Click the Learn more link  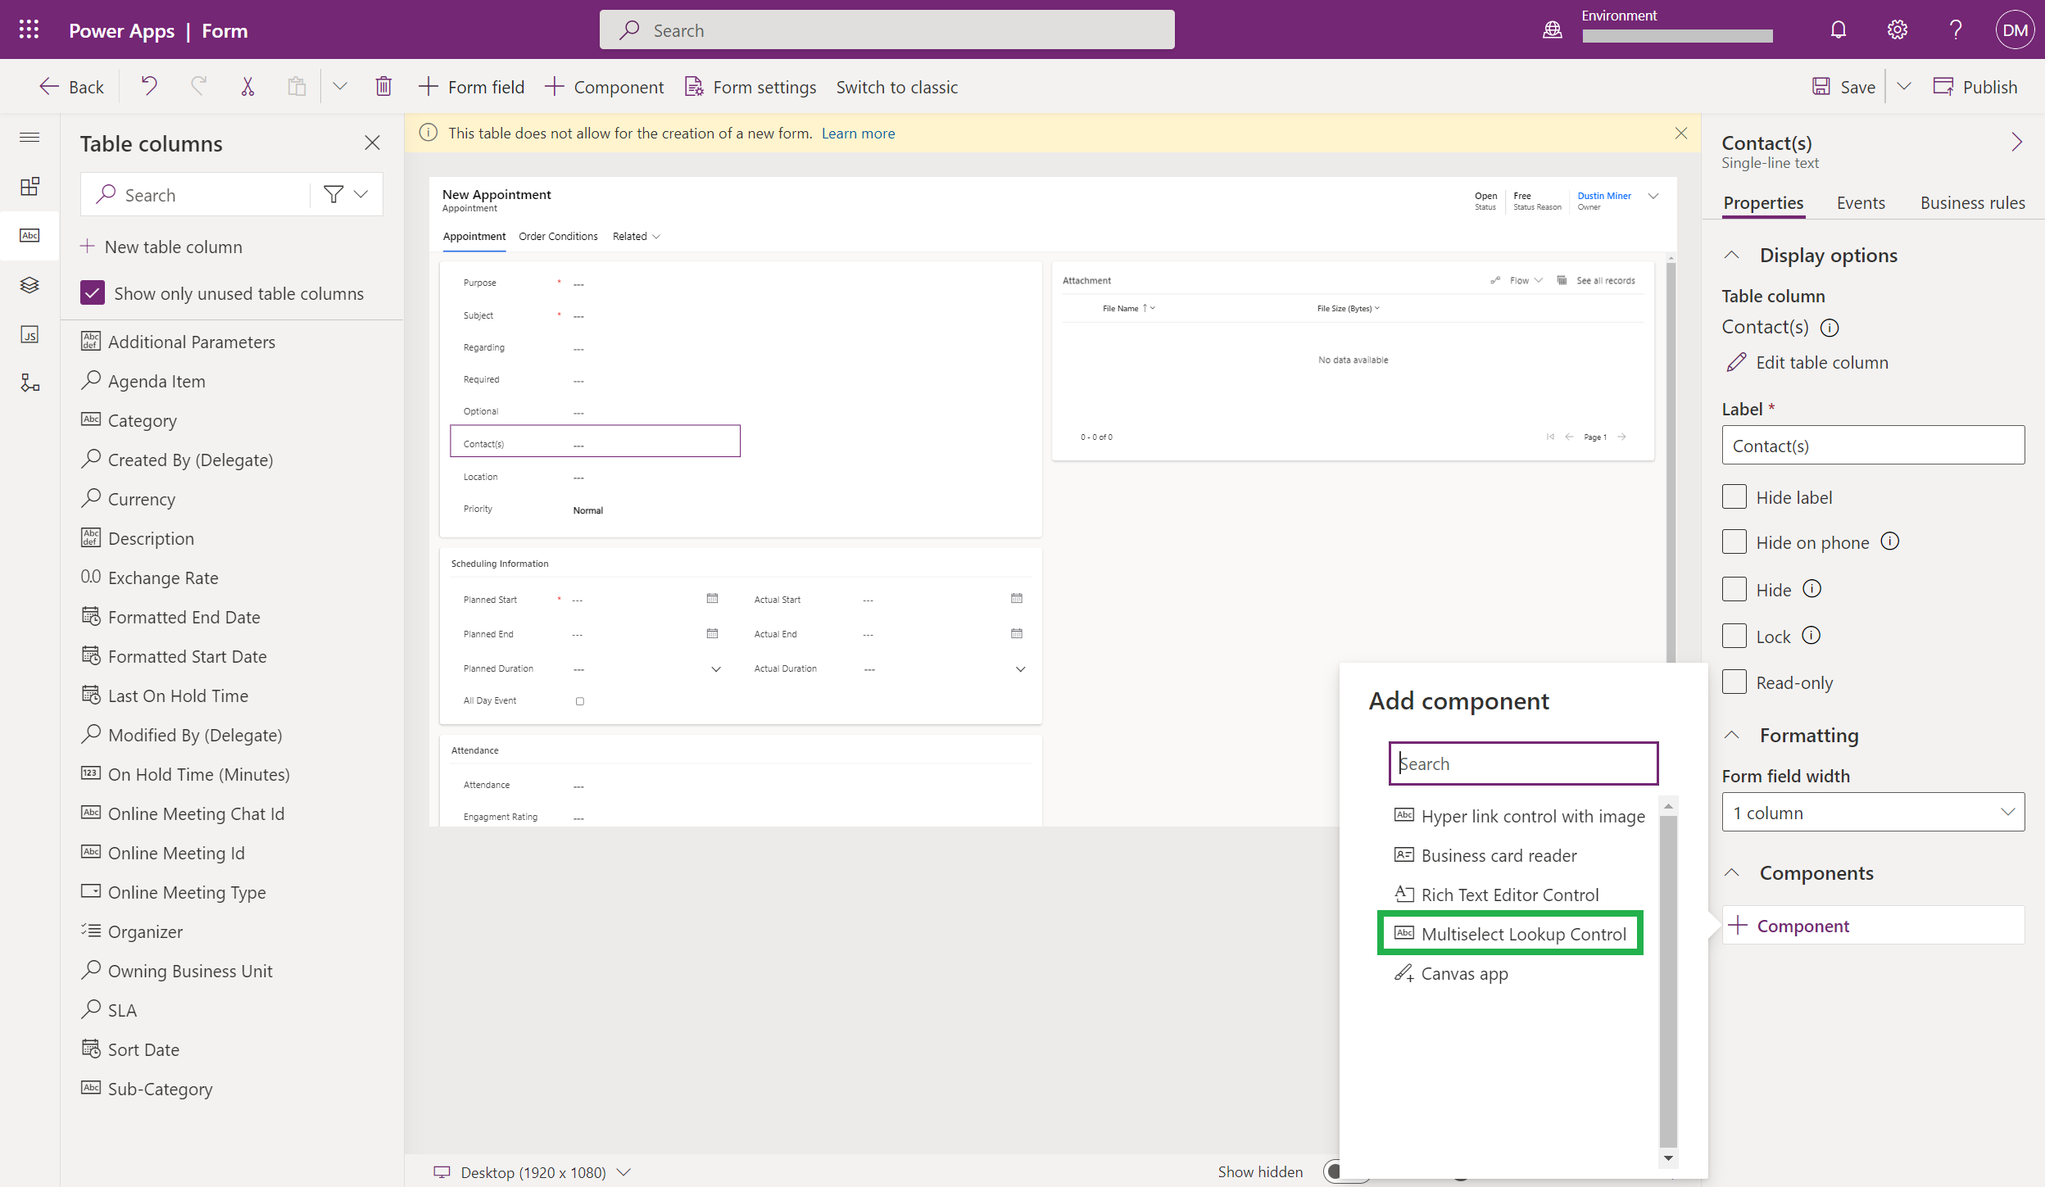[858, 133]
